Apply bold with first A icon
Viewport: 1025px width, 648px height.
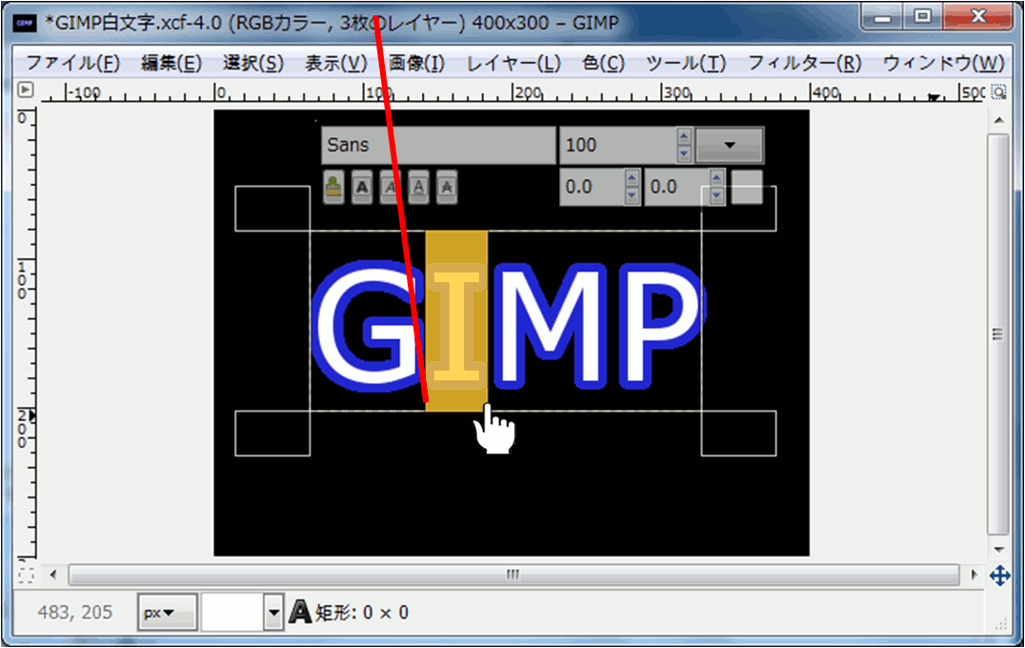[362, 188]
